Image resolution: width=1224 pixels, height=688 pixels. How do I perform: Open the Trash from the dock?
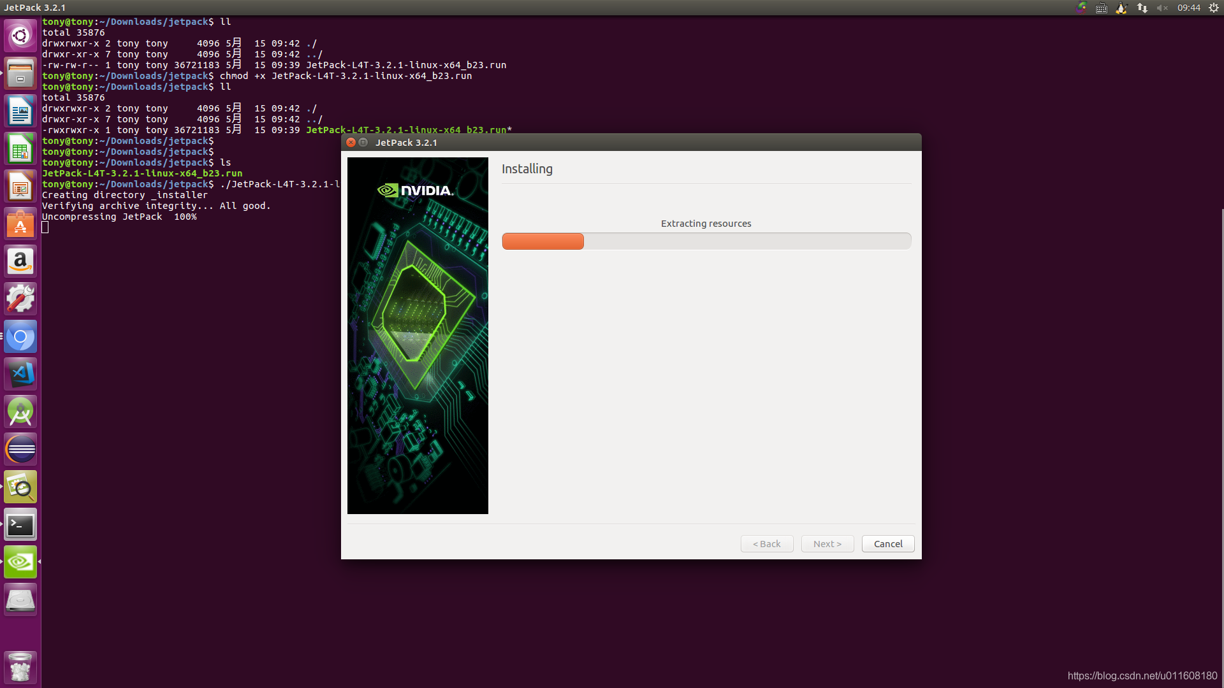pos(20,667)
